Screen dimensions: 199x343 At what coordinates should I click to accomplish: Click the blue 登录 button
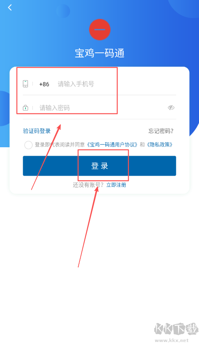(99, 166)
